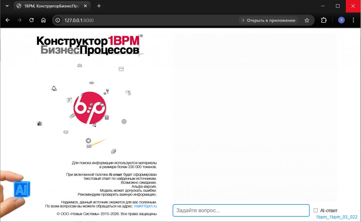Open the mail@1bpm.ru email link
Viewport: 361px width, 222px height.
[145, 206]
